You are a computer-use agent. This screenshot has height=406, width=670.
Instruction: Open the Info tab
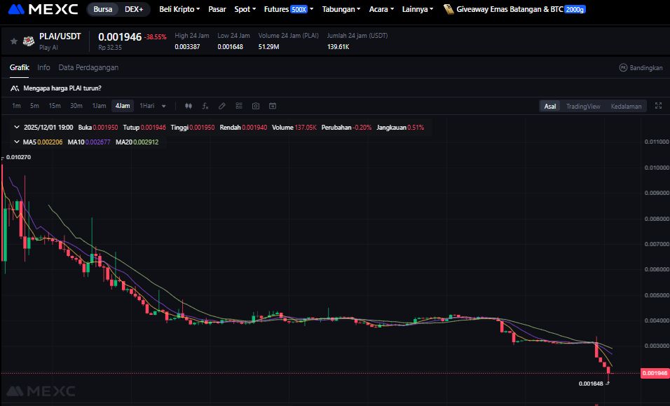coord(43,67)
